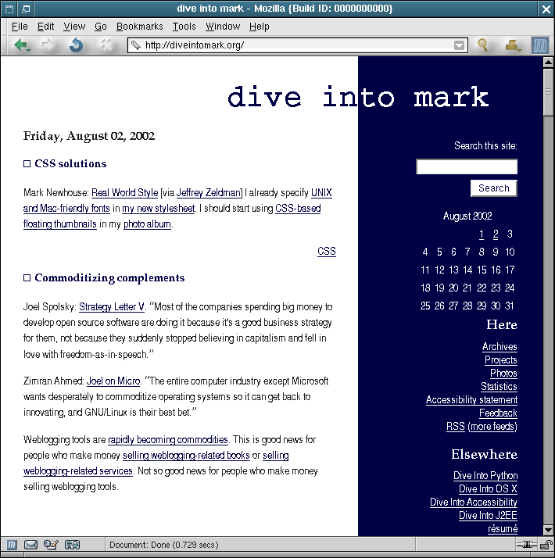
Task: Visit the Dive Into Python link
Action: pos(485,475)
